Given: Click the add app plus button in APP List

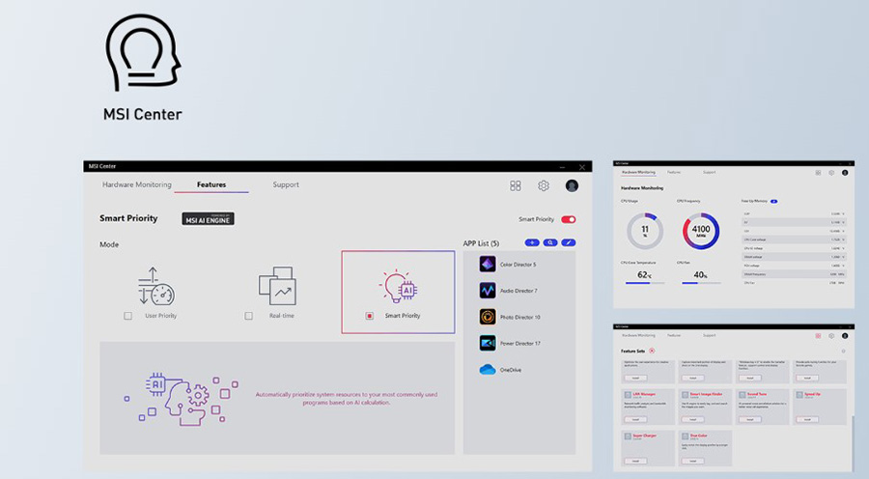Looking at the screenshot, I should 532,242.
